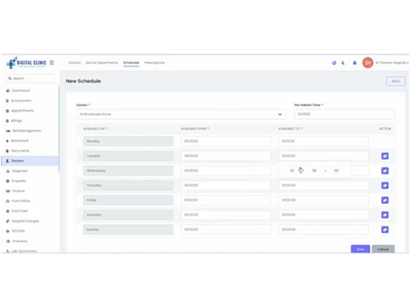This screenshot has height=308, width=410.
Task: Click the Appointments sidebar icon
Action: [x=7, y=111]
